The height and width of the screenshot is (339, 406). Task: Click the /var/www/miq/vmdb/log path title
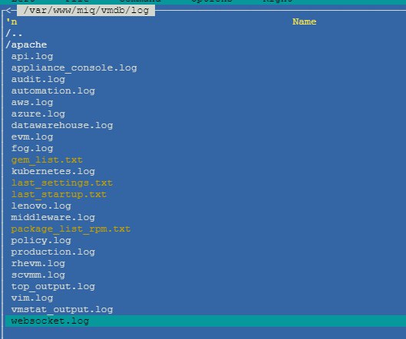coord(86,11)
